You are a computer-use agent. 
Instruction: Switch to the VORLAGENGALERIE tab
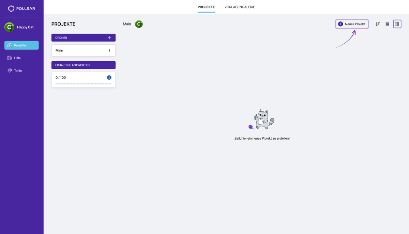click(x=240, y=7)
